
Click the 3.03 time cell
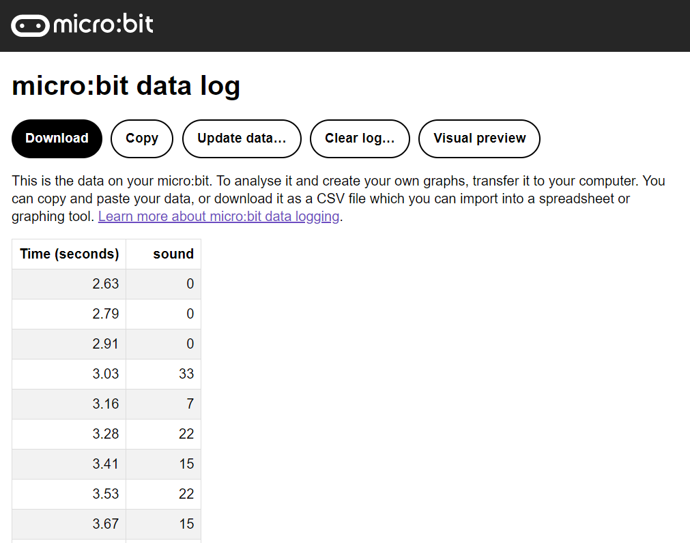click(x=69, y=374)
